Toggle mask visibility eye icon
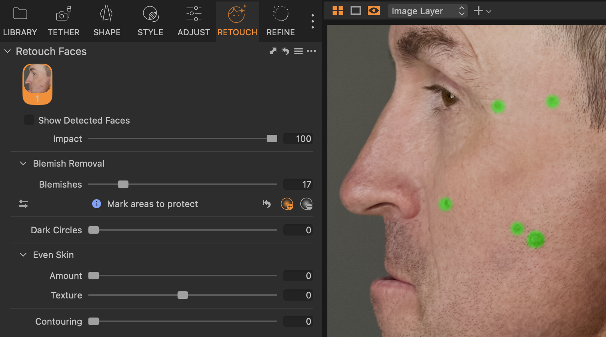The image size is (606, 337). (373, 11)
